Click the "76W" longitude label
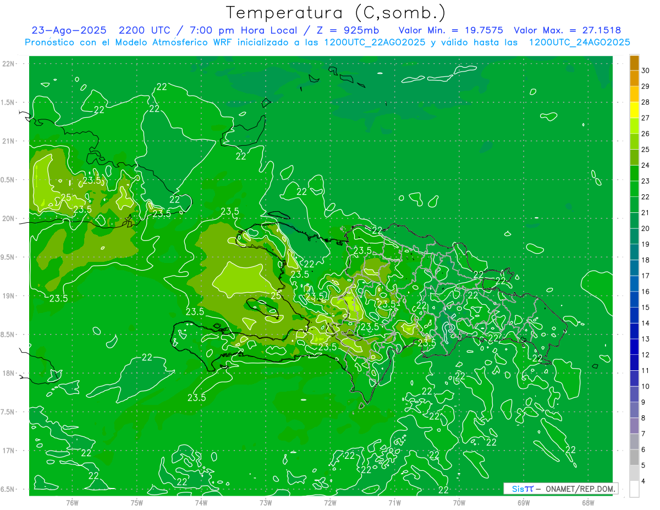660x510 pixels. tap(72, 502)
